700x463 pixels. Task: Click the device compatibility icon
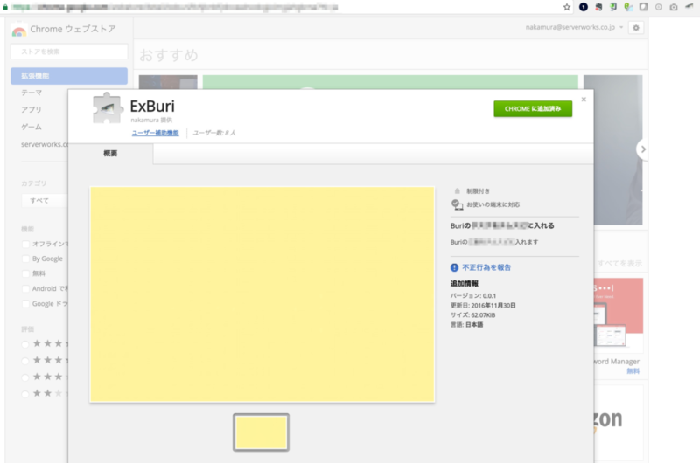click(457, 204)
